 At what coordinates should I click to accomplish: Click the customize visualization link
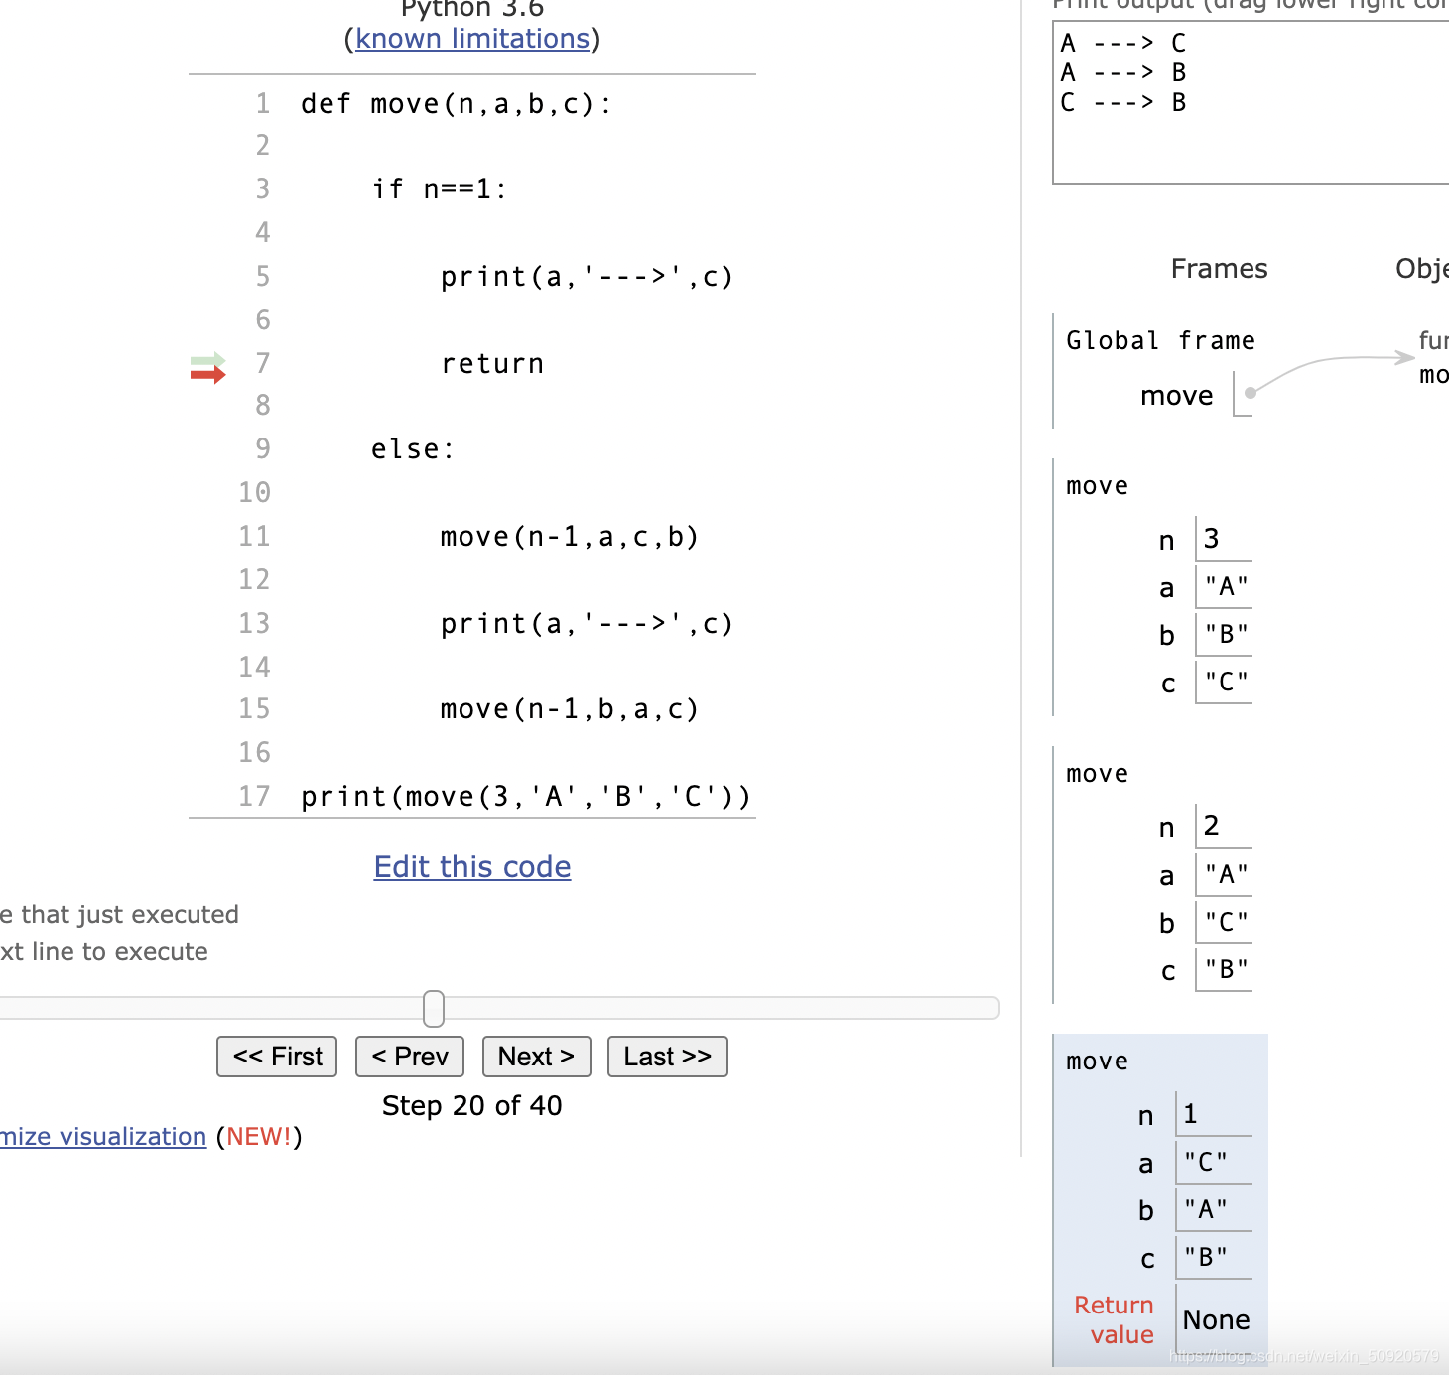coord(102,1136)
